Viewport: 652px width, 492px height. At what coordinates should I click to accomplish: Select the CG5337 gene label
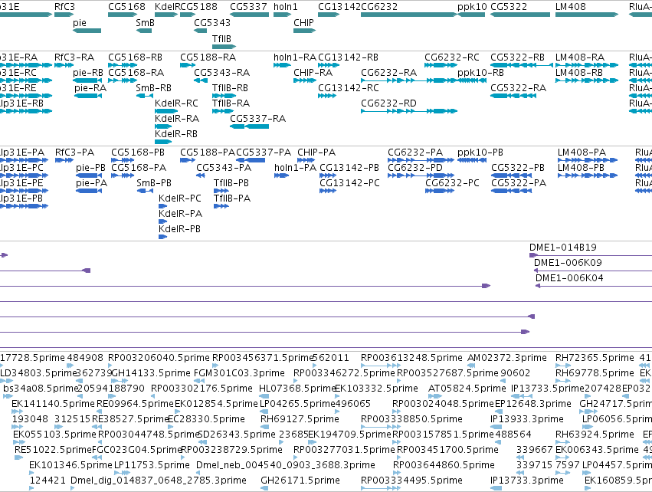[249, 7]
